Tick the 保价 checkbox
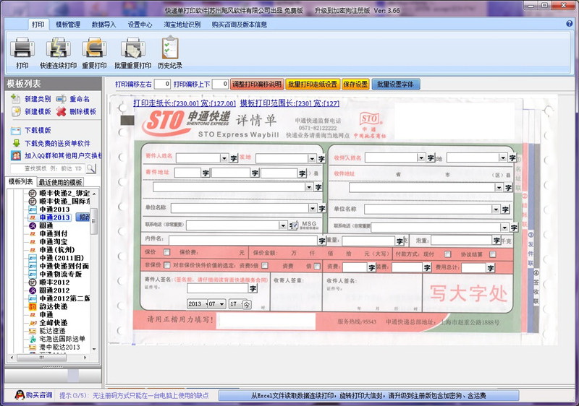The height and width of the screenshot is (406, 579). click(167, 252)
